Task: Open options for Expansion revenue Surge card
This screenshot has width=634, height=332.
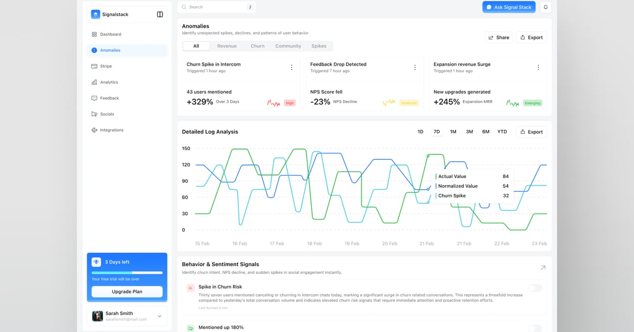Action: [x=538, y=67]
